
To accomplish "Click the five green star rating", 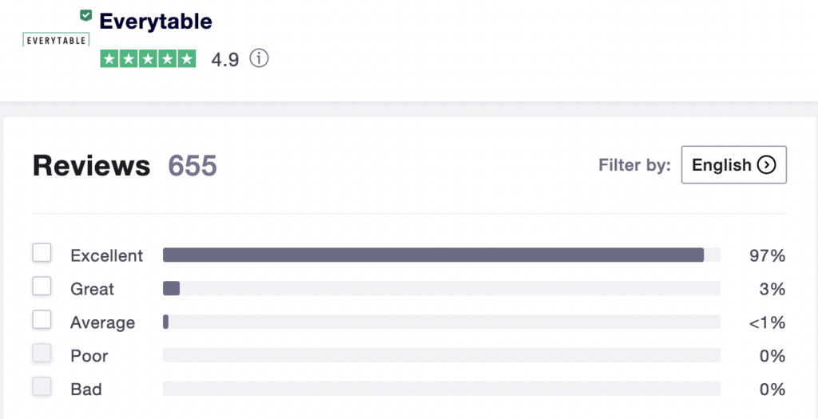I will pos(148,59).
